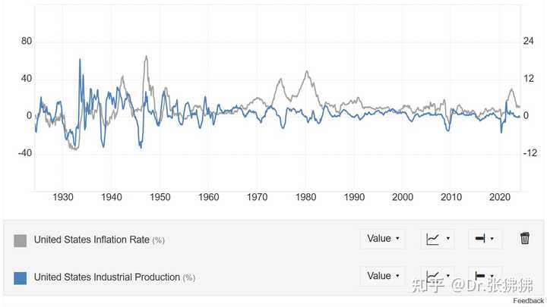Viewport: 547px width, 307px height.
Task: Click axis position icon for Inflation Rate
Action: [x=480, y=239]
